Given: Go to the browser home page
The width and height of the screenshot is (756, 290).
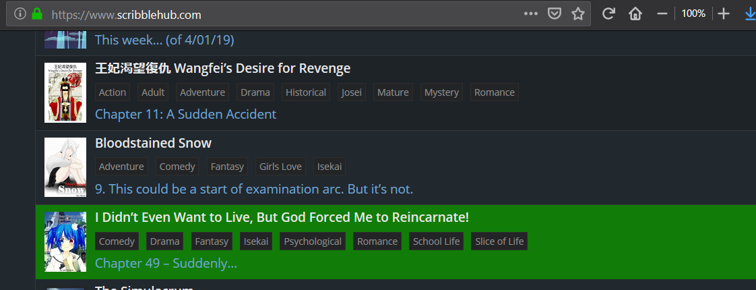Looking at the screenshot, I should [635, 14].
